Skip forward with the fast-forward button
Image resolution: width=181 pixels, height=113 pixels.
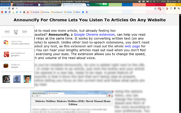click(x=25, y=32)
